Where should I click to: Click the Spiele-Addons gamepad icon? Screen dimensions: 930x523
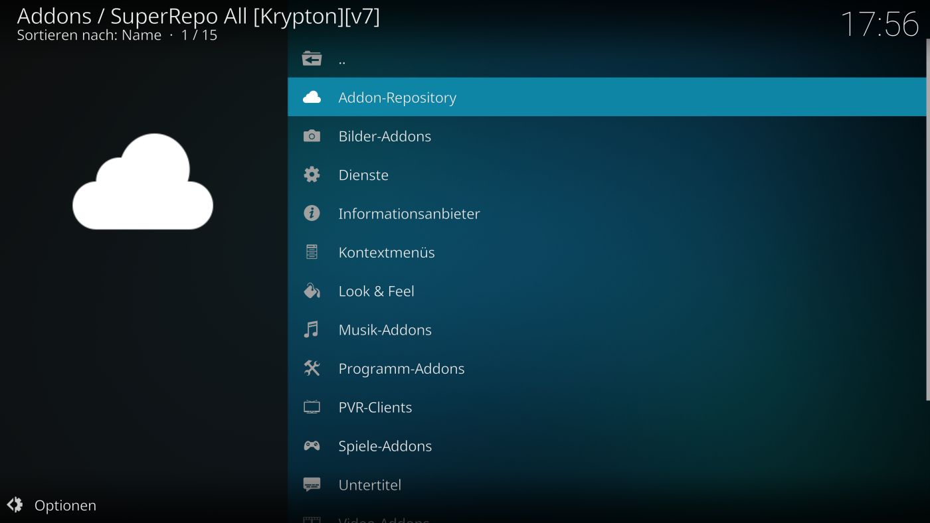(x=312, y=445)
